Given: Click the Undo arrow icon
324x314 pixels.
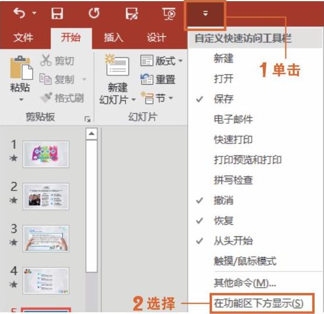Looking at the screenshot, I should coord(19,13).
